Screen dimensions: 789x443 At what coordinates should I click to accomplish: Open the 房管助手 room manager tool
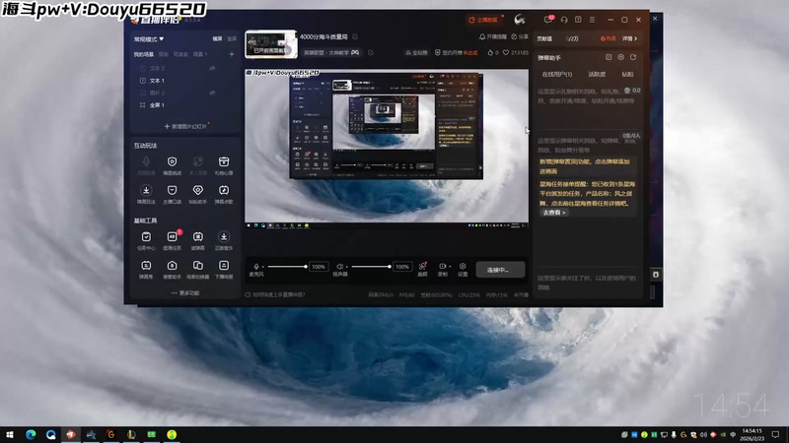(172, 269)
